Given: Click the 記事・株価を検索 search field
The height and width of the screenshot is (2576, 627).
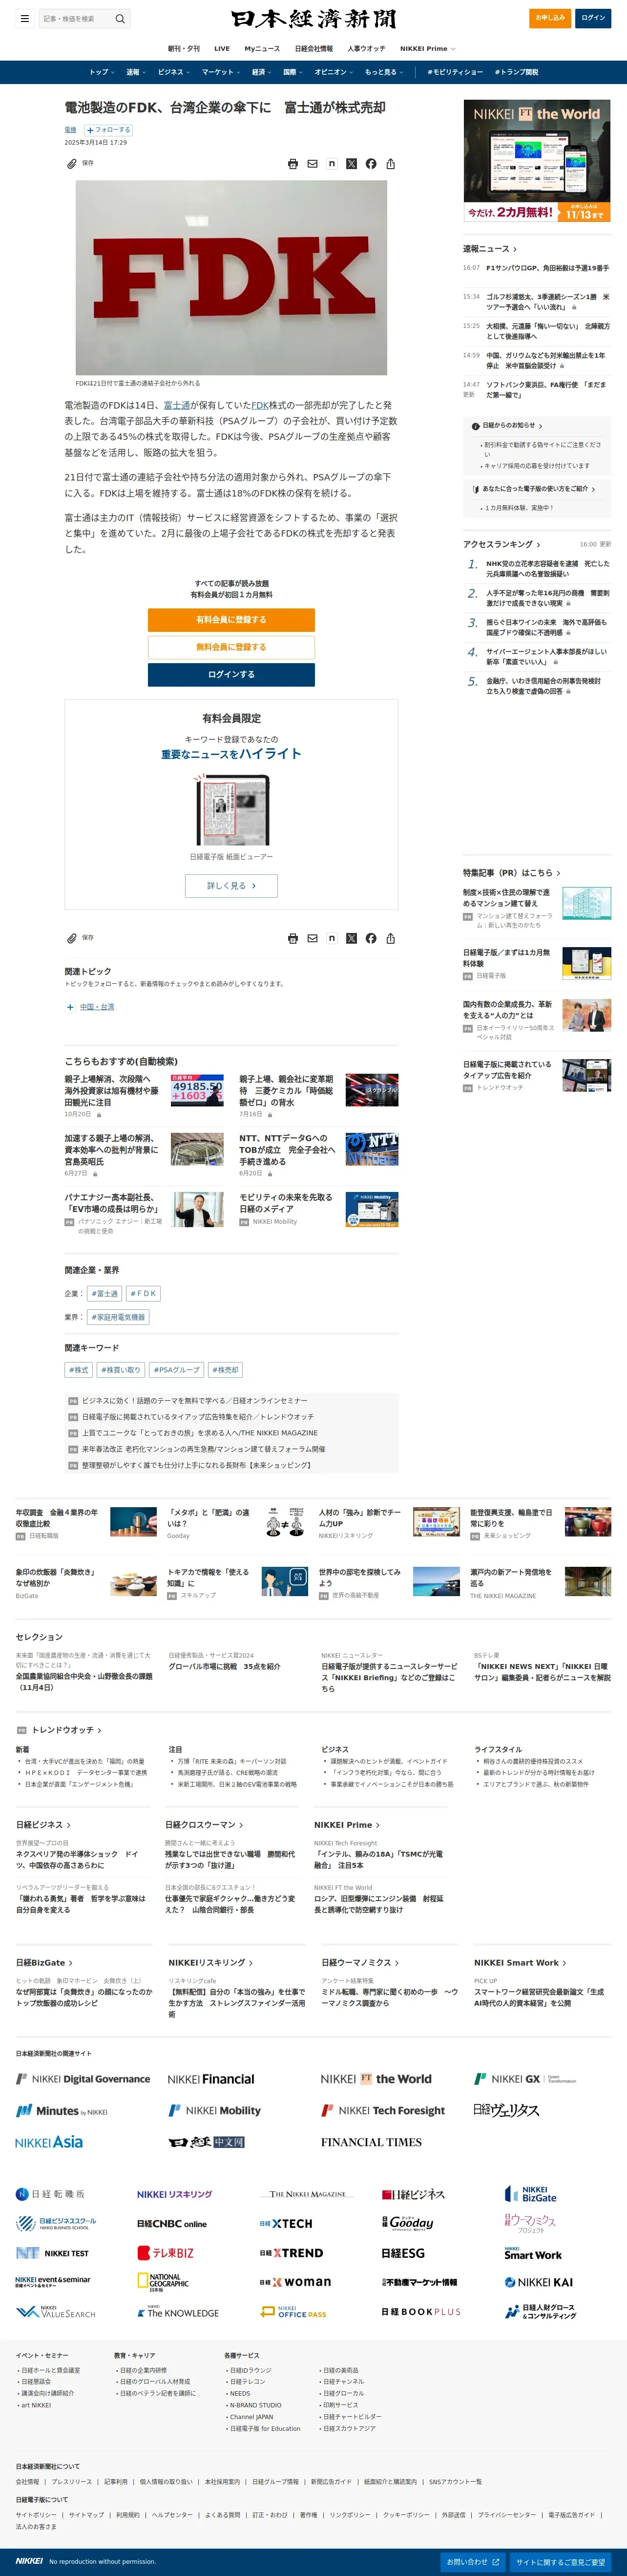Looking at the screenshot, I should tap(76, 18).
